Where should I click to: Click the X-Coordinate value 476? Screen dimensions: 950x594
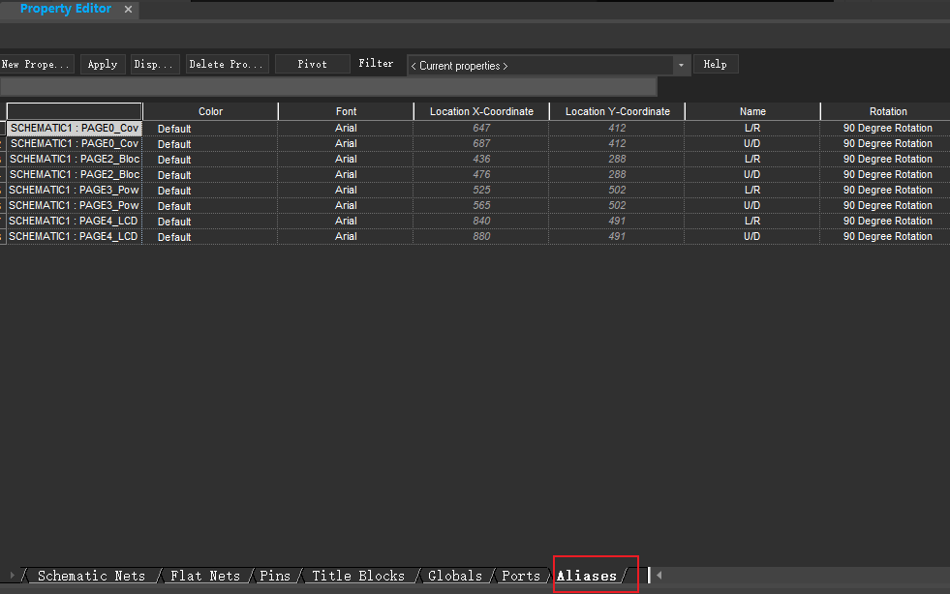pos(481,174)
